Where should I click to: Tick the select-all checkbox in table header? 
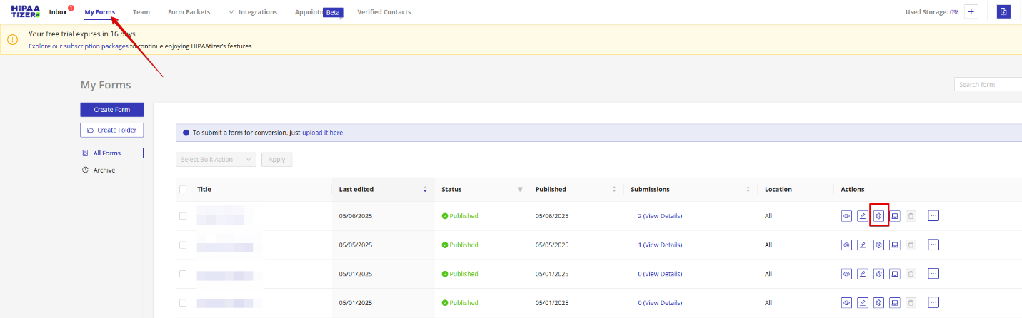click(x=183, y=189)
